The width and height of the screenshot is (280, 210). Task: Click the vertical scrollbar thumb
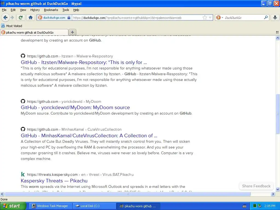(278, 114)
